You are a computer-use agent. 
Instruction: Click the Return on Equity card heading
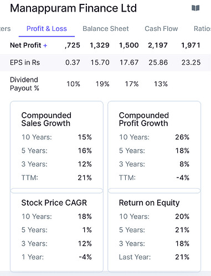149,203
